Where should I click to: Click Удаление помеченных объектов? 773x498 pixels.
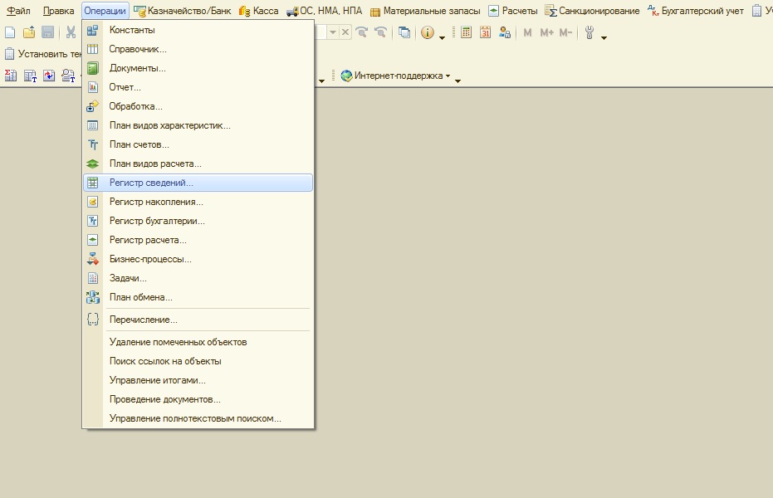click(x=178, y=342)
